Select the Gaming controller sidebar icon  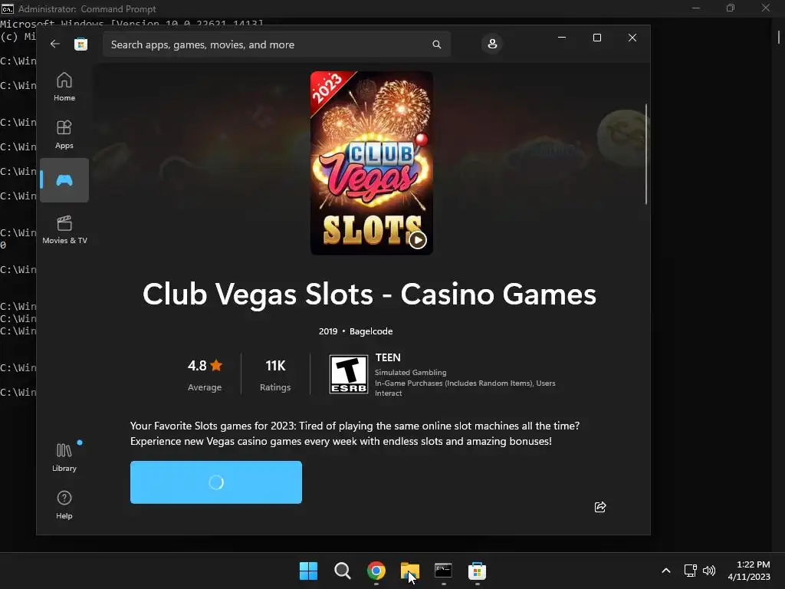[x=64, y=180]
